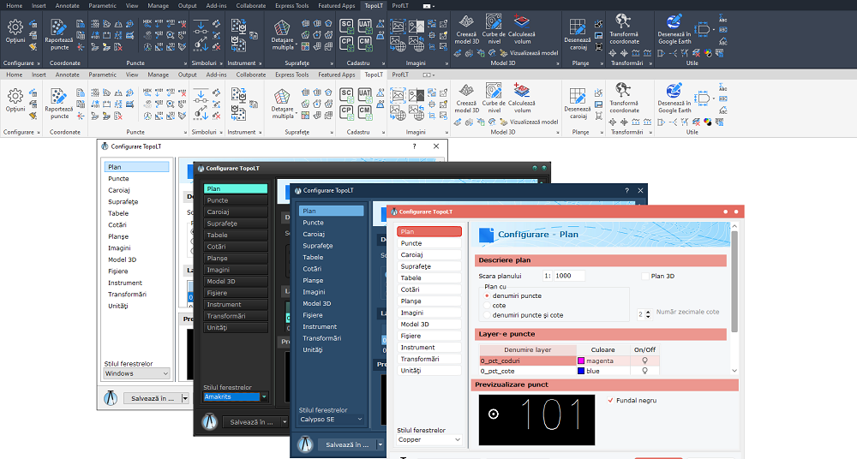This screenshot has width=857, height=459.
Task: Click Detașare multiplă in the dark ribbon
Action: pyautogui.click(x=282, y=35)
